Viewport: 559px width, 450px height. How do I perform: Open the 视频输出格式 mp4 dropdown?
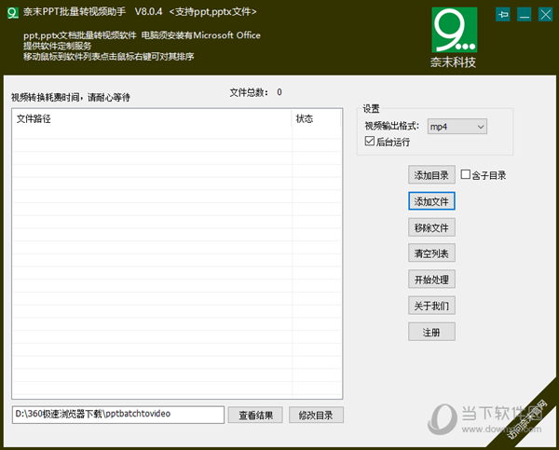click(457, 127)
